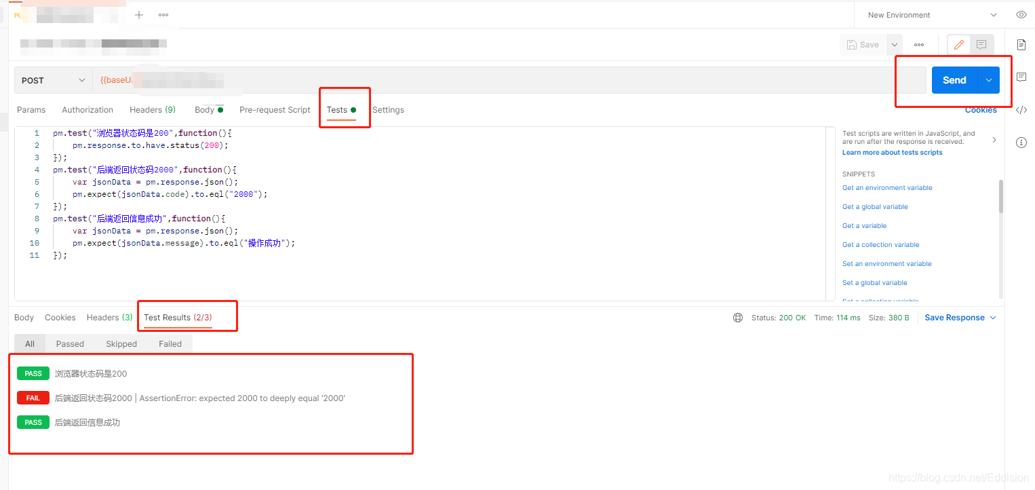Open the Headers (9) request tab

[153, 110]
